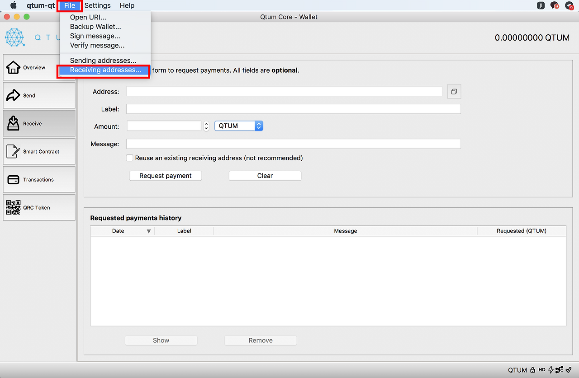Screen dimensions: 579x378
Task: Open the qtum-qt application menu
Action: point(41,5)
